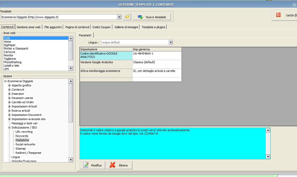
Task: Click description box scroll up arrow
Action: pyautogui.click(x=268, y=130)
